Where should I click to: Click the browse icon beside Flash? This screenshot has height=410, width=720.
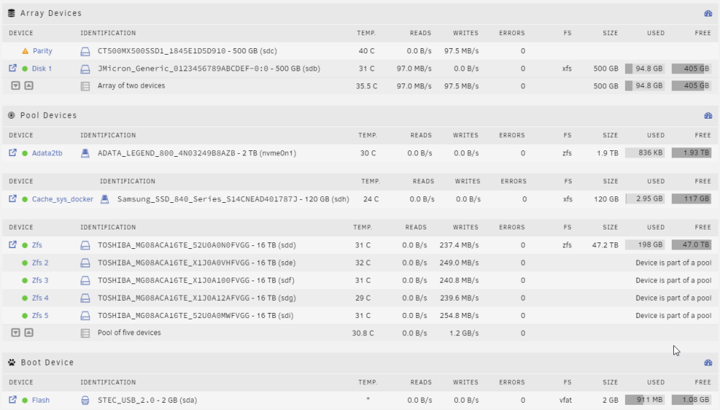click(x=12, y=399)
